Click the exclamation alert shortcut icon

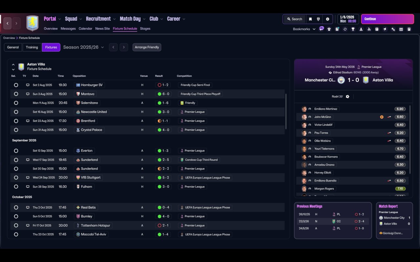click(337, 29)
